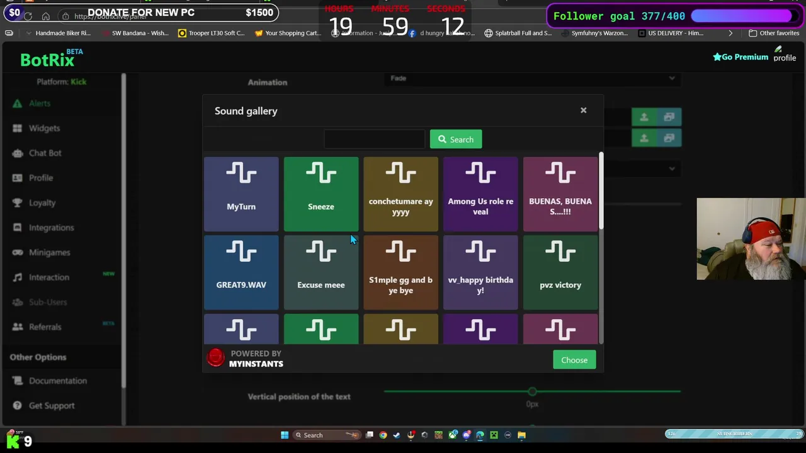Click the vertical text position slider handle

[x=532, y=391]
